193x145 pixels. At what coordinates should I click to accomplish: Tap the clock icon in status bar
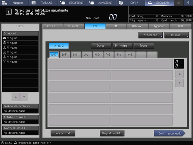click(x=3, y=143)
